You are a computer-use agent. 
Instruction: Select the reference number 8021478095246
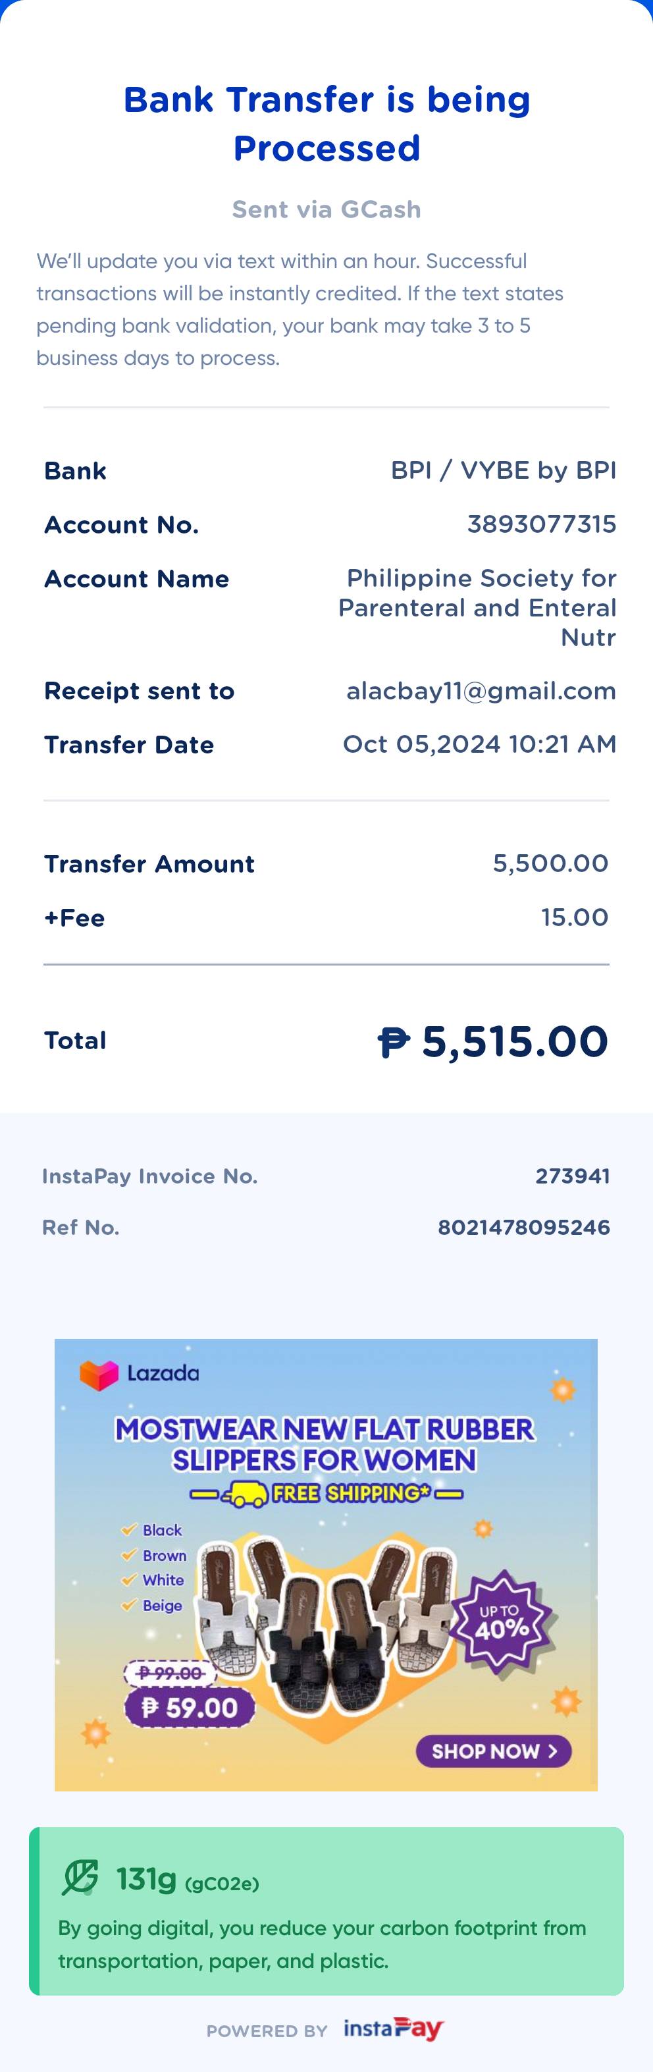523,1228
